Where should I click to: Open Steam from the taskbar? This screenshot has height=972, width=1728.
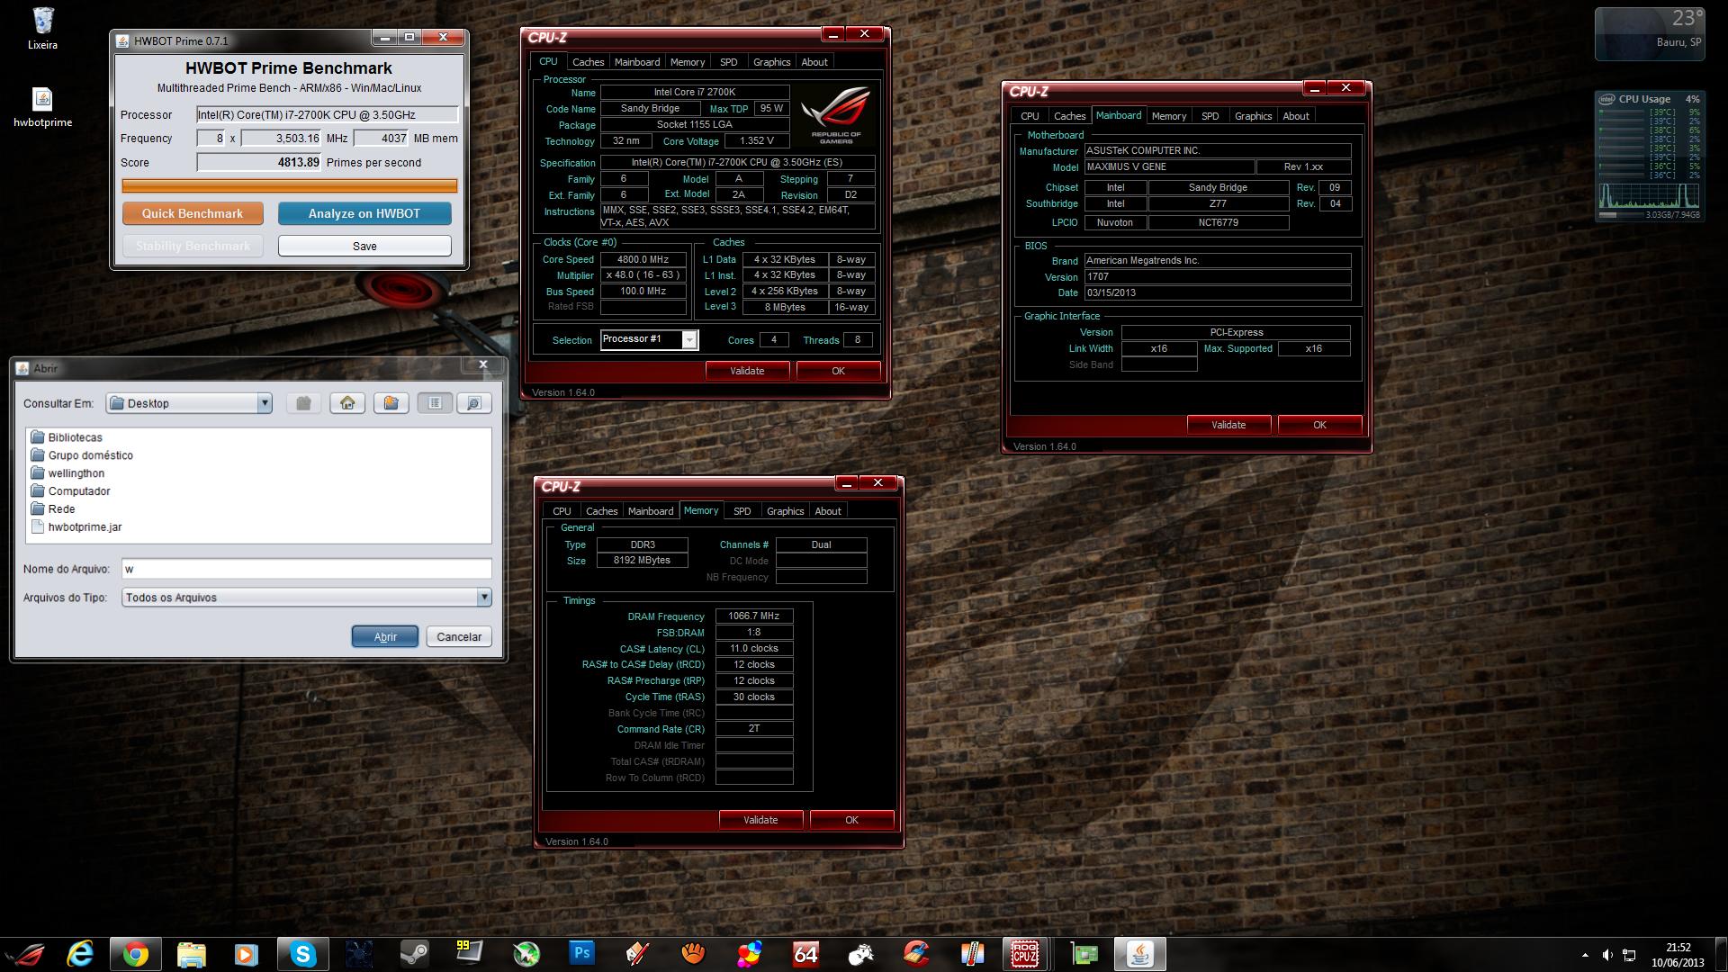[x=414, y=954]
